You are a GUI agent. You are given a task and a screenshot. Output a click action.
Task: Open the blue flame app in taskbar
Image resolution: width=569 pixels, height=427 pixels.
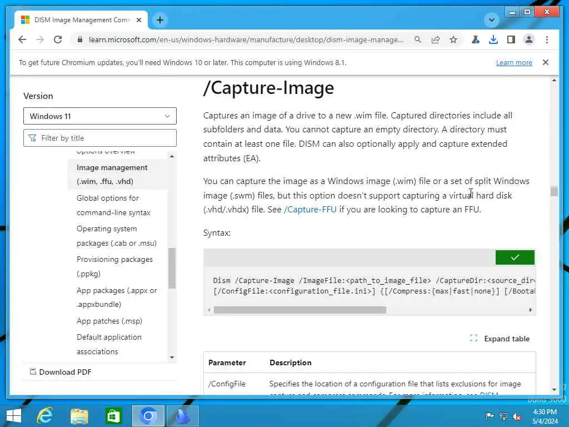182,416
